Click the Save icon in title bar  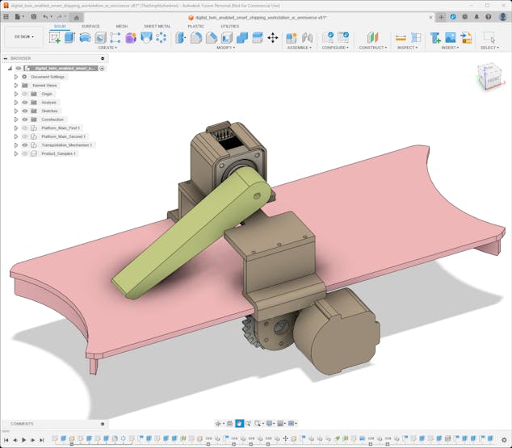(31, 16)
